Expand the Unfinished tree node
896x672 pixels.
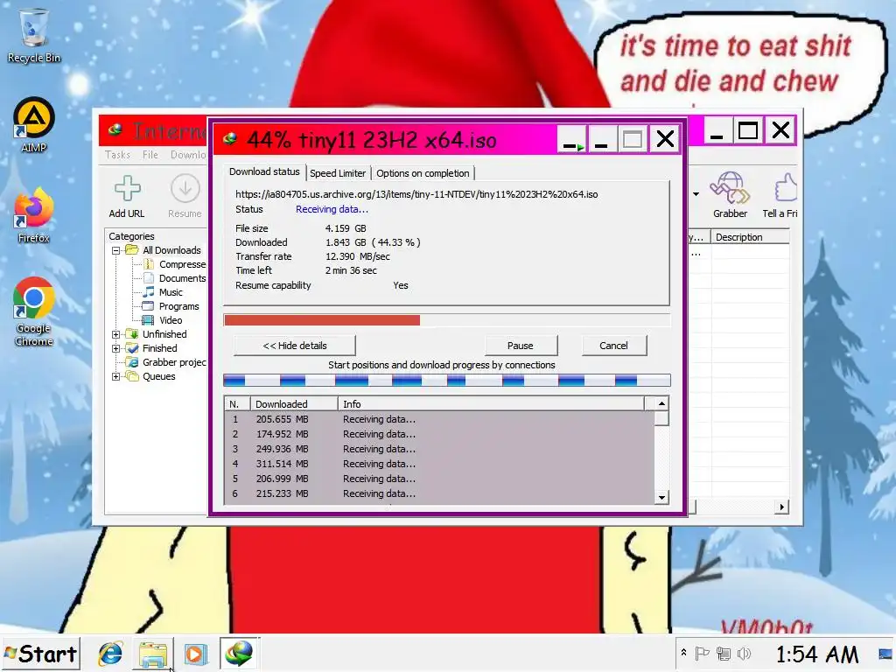pyautogui.click(x=116, y=334)
